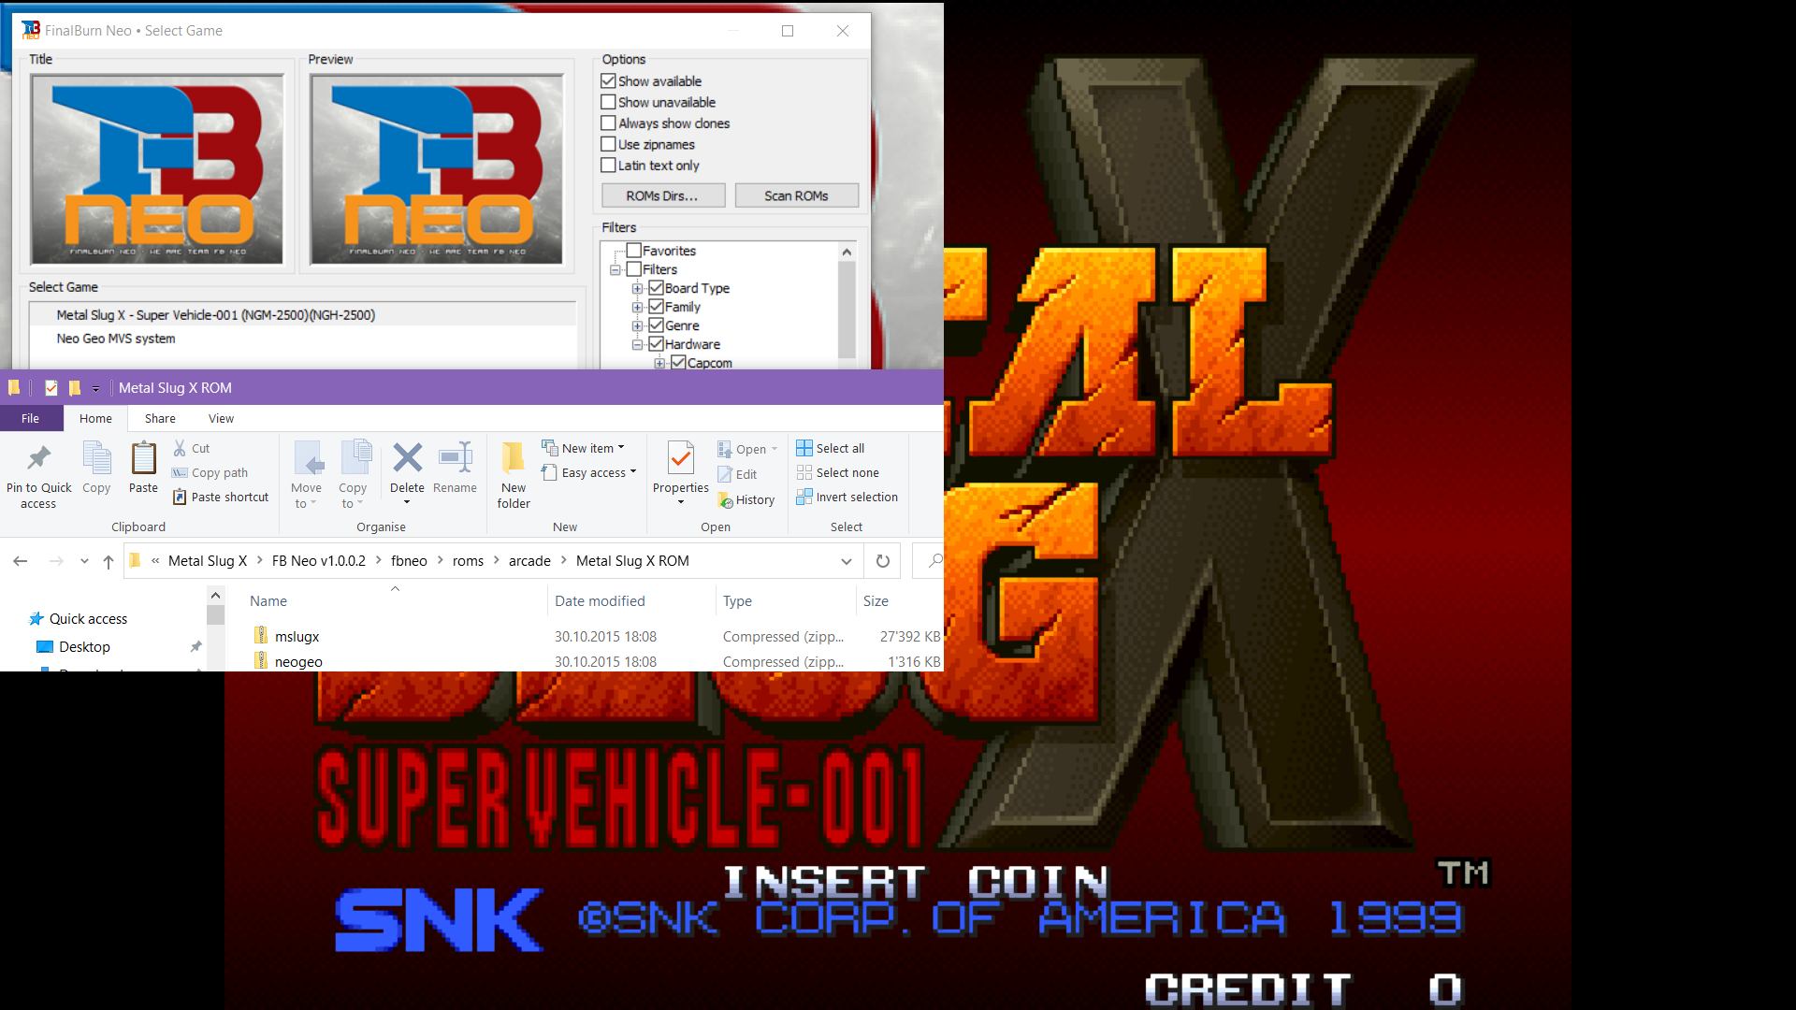Click navigation pane scroll-up arrow
This screenshot has height=1010, width=1796.
click(x=215, y=596)
